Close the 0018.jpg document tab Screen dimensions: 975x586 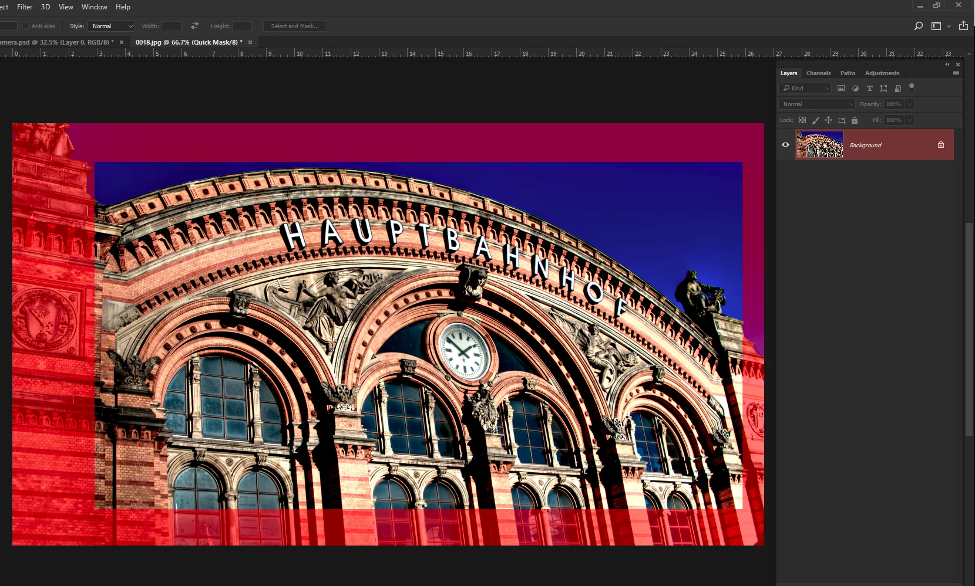coord(250,42)
